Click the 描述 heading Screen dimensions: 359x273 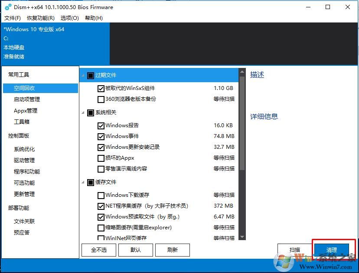(x=257, y=75)
